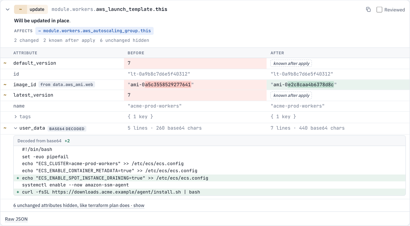Open module.workers.aws_autoscaling_group.this affected link

[94, 31]
